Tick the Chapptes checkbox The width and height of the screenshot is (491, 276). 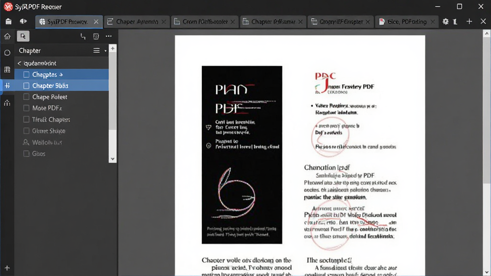[26, 74]
